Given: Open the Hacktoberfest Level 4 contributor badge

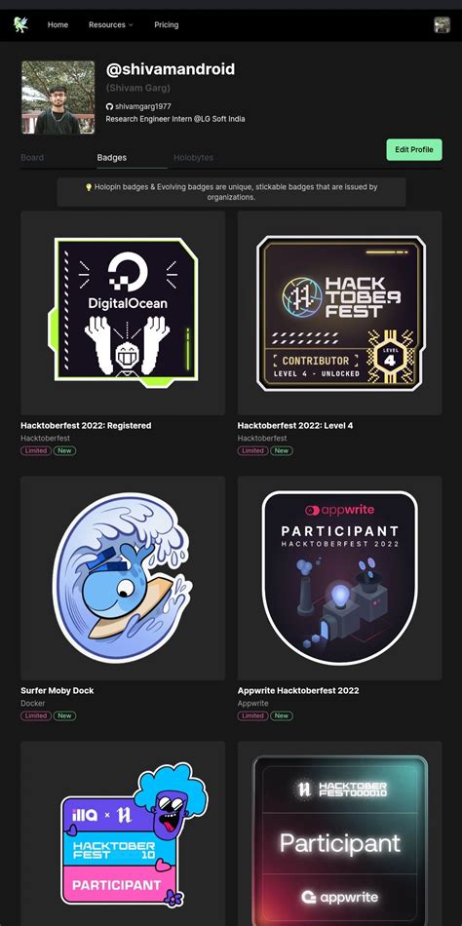Looking at the screenshot, I should click(340, 313).
